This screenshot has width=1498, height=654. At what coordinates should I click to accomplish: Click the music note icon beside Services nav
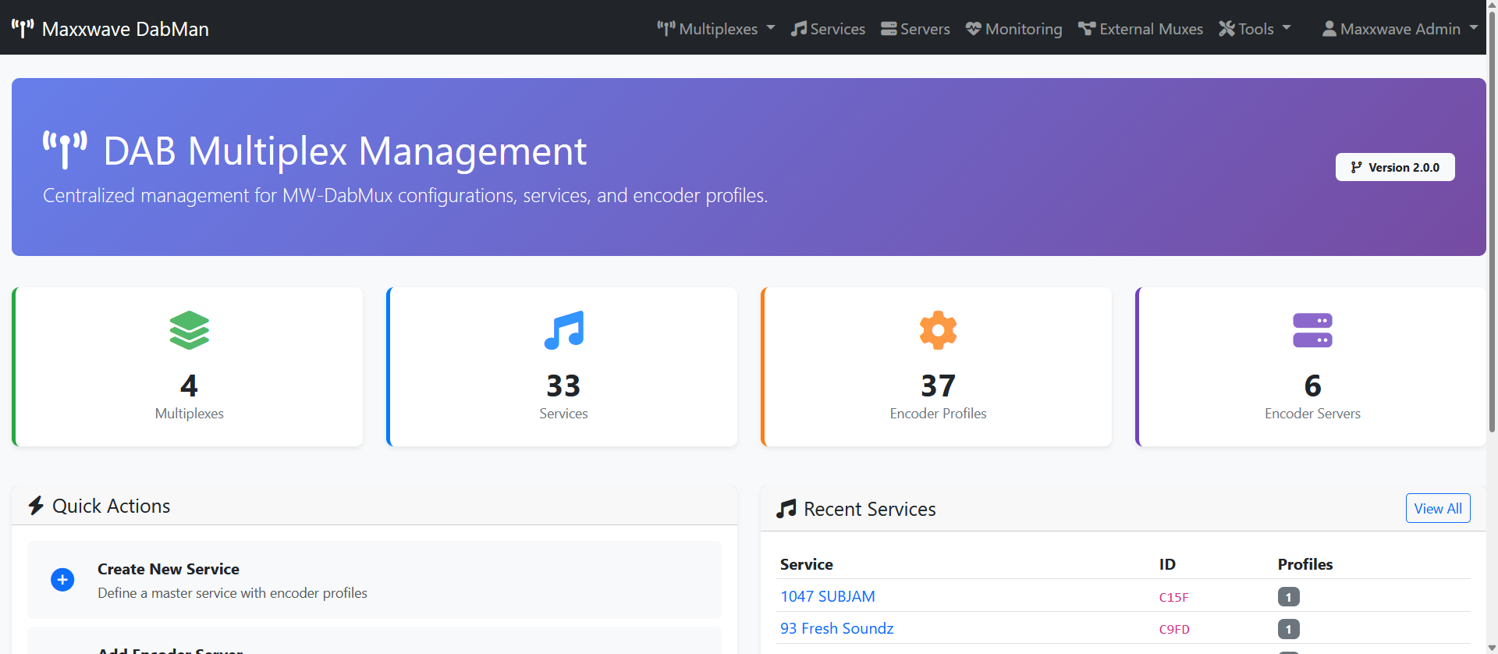(799, 29)
